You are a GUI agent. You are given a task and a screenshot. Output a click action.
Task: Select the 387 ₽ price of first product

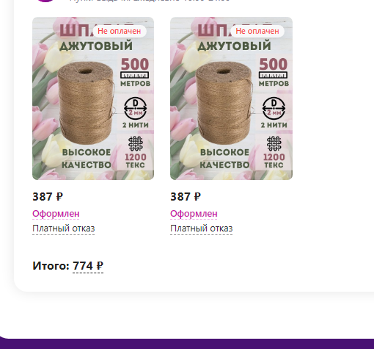pyautogui.click(x=48, y=196)
